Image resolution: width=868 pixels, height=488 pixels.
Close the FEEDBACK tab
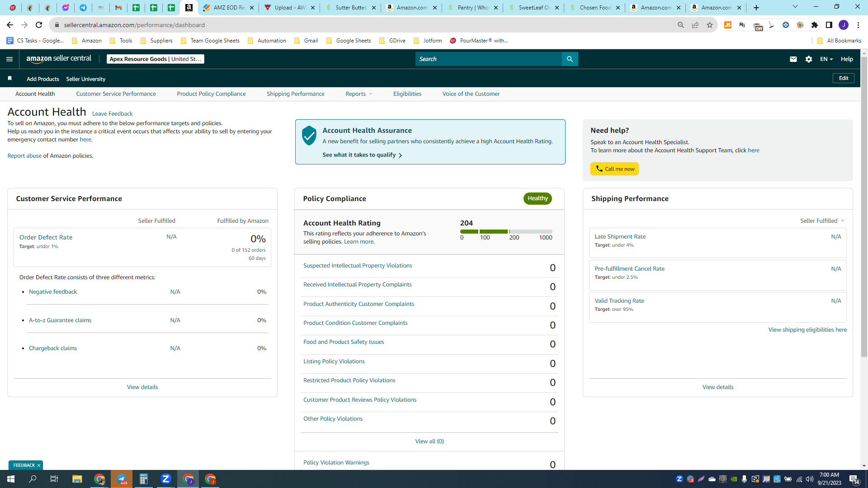[x=39, y=465]
